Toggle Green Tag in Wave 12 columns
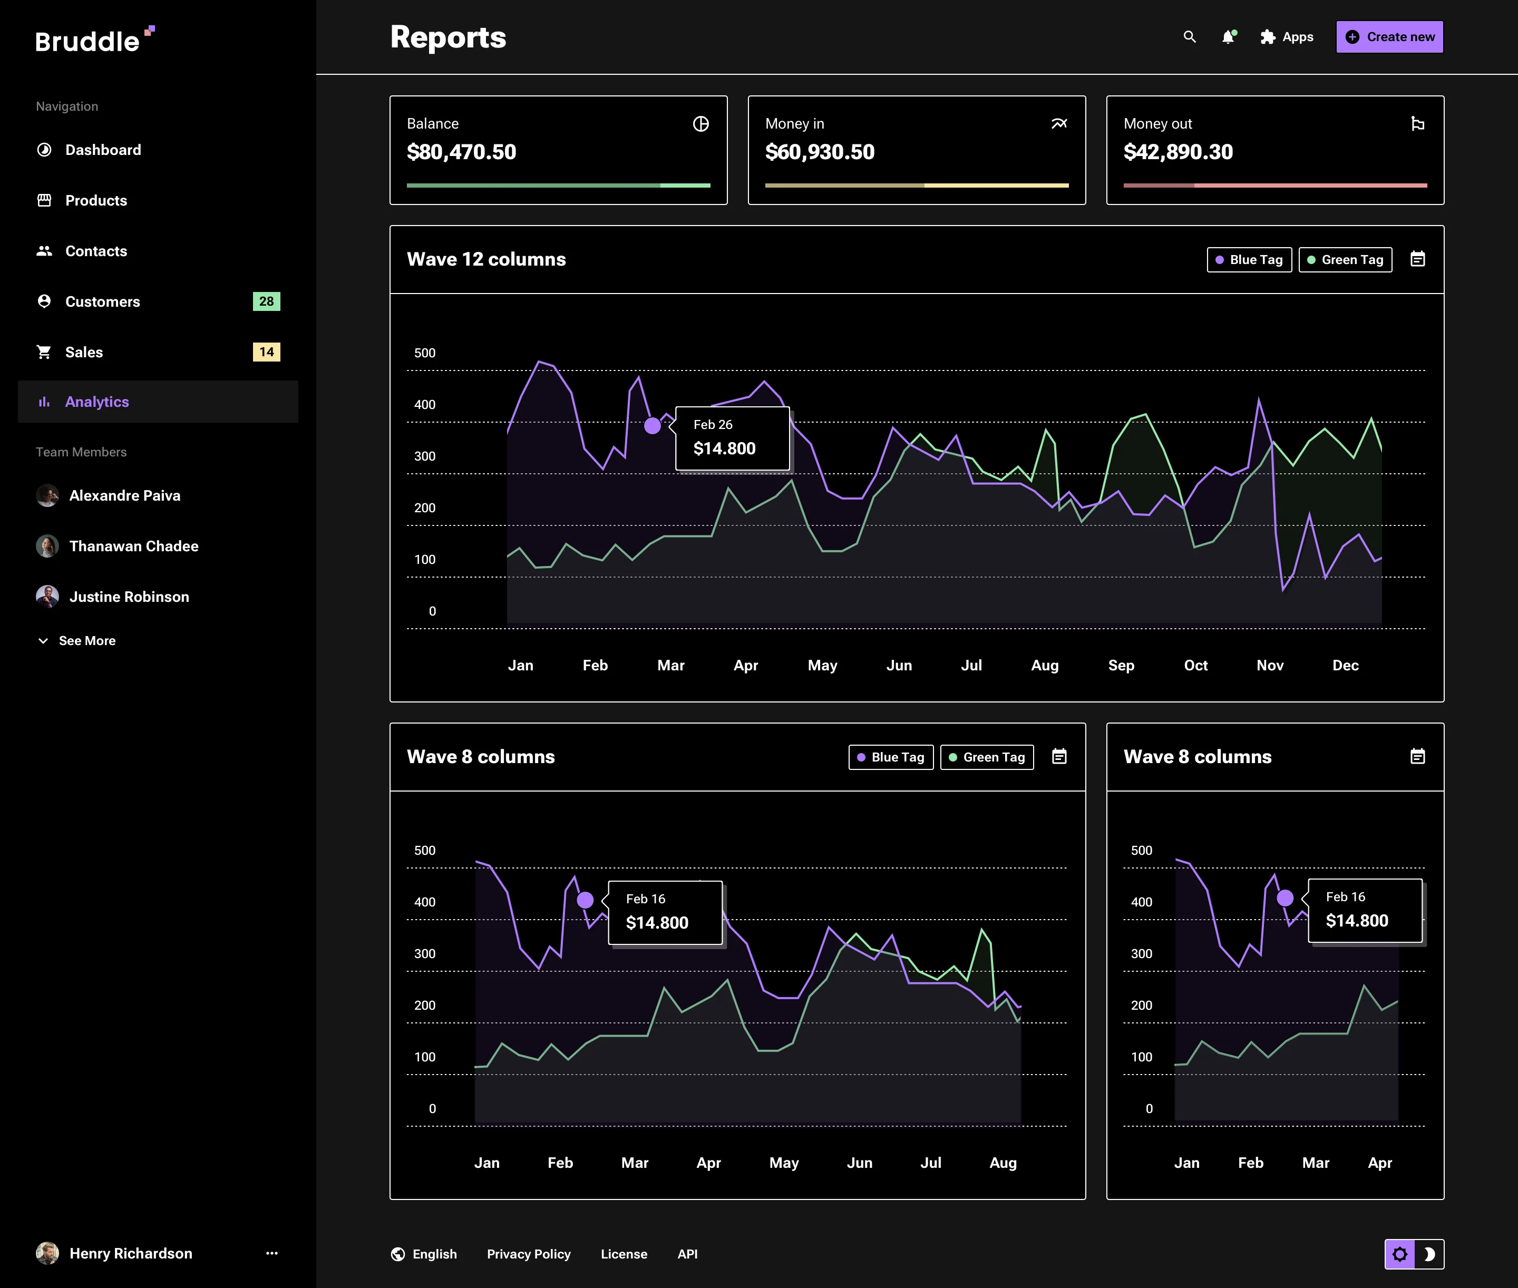1518x1288 pixels. (x=1345, y=260)
